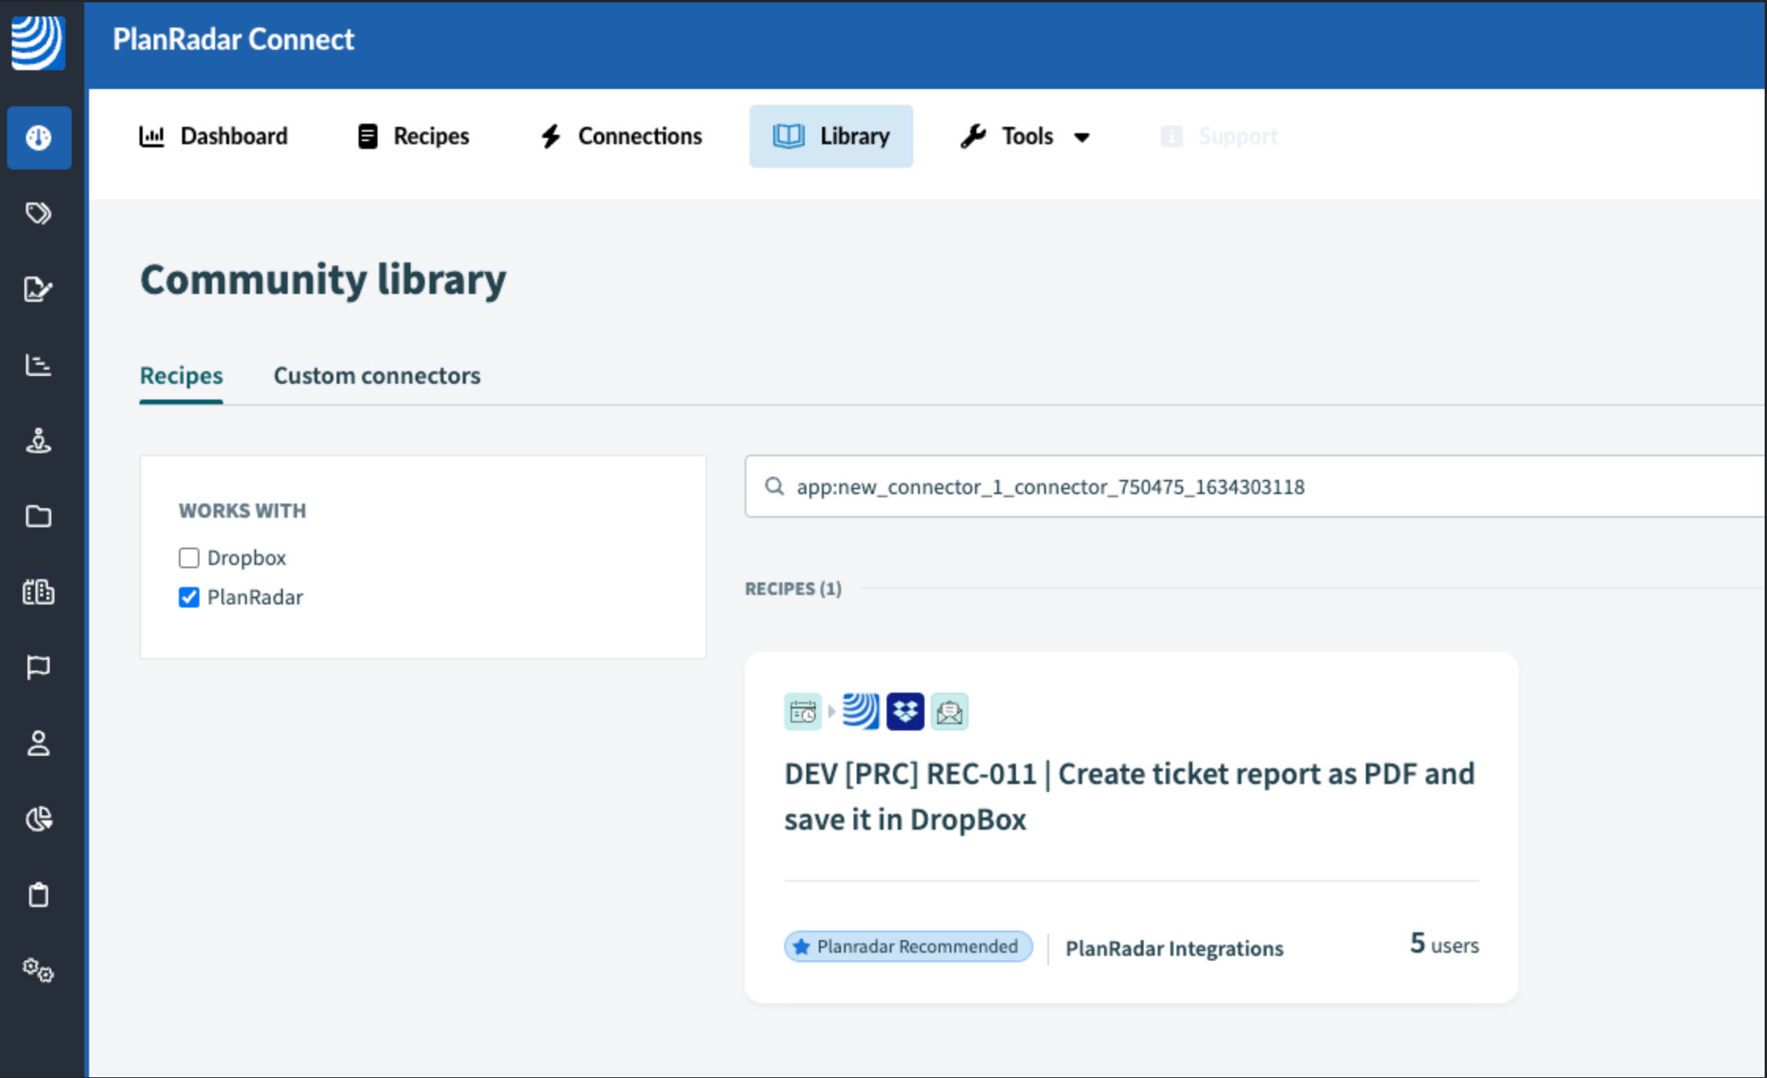The image size is (1767, 1078).
Task: Uncheck the PlanRadar filter checkbox
Action: pyautogui.click(x=189, y=597)
